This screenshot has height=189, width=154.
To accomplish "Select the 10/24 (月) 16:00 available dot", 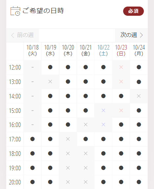I will coord(139,124).
